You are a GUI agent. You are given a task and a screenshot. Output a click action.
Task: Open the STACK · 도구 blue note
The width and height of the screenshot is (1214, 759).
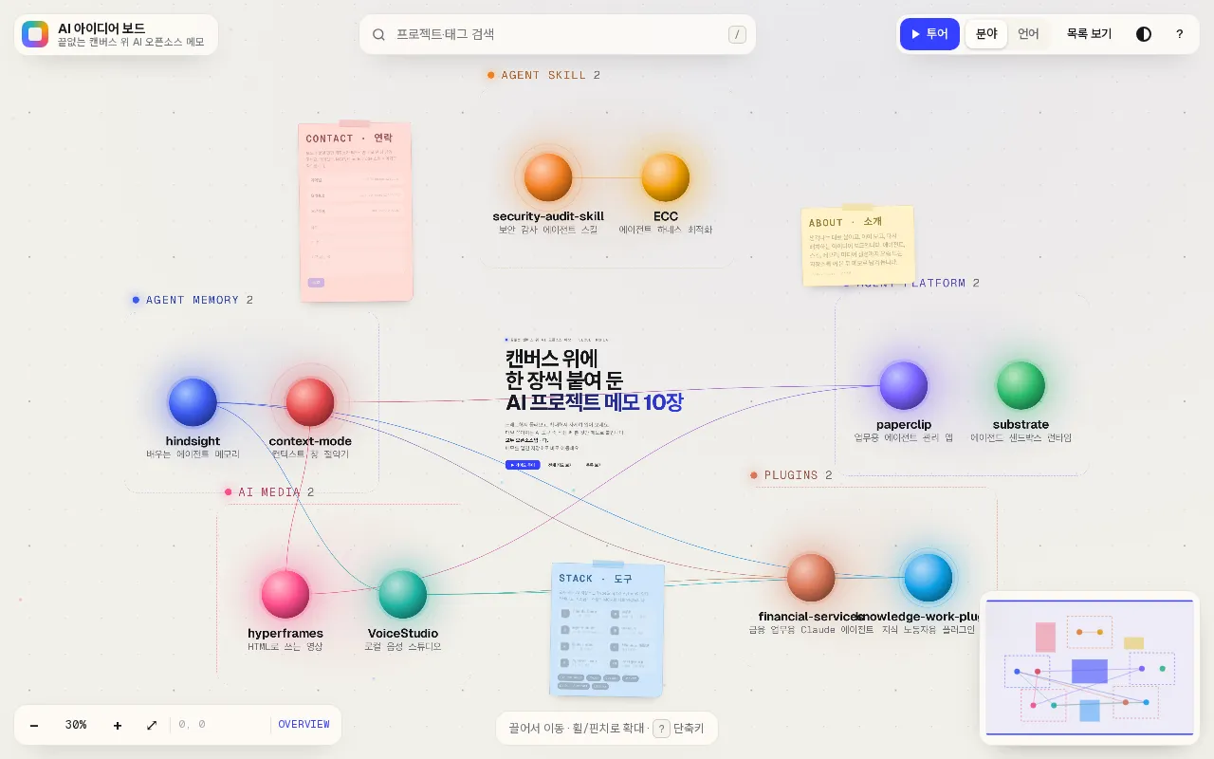point(607,630)
